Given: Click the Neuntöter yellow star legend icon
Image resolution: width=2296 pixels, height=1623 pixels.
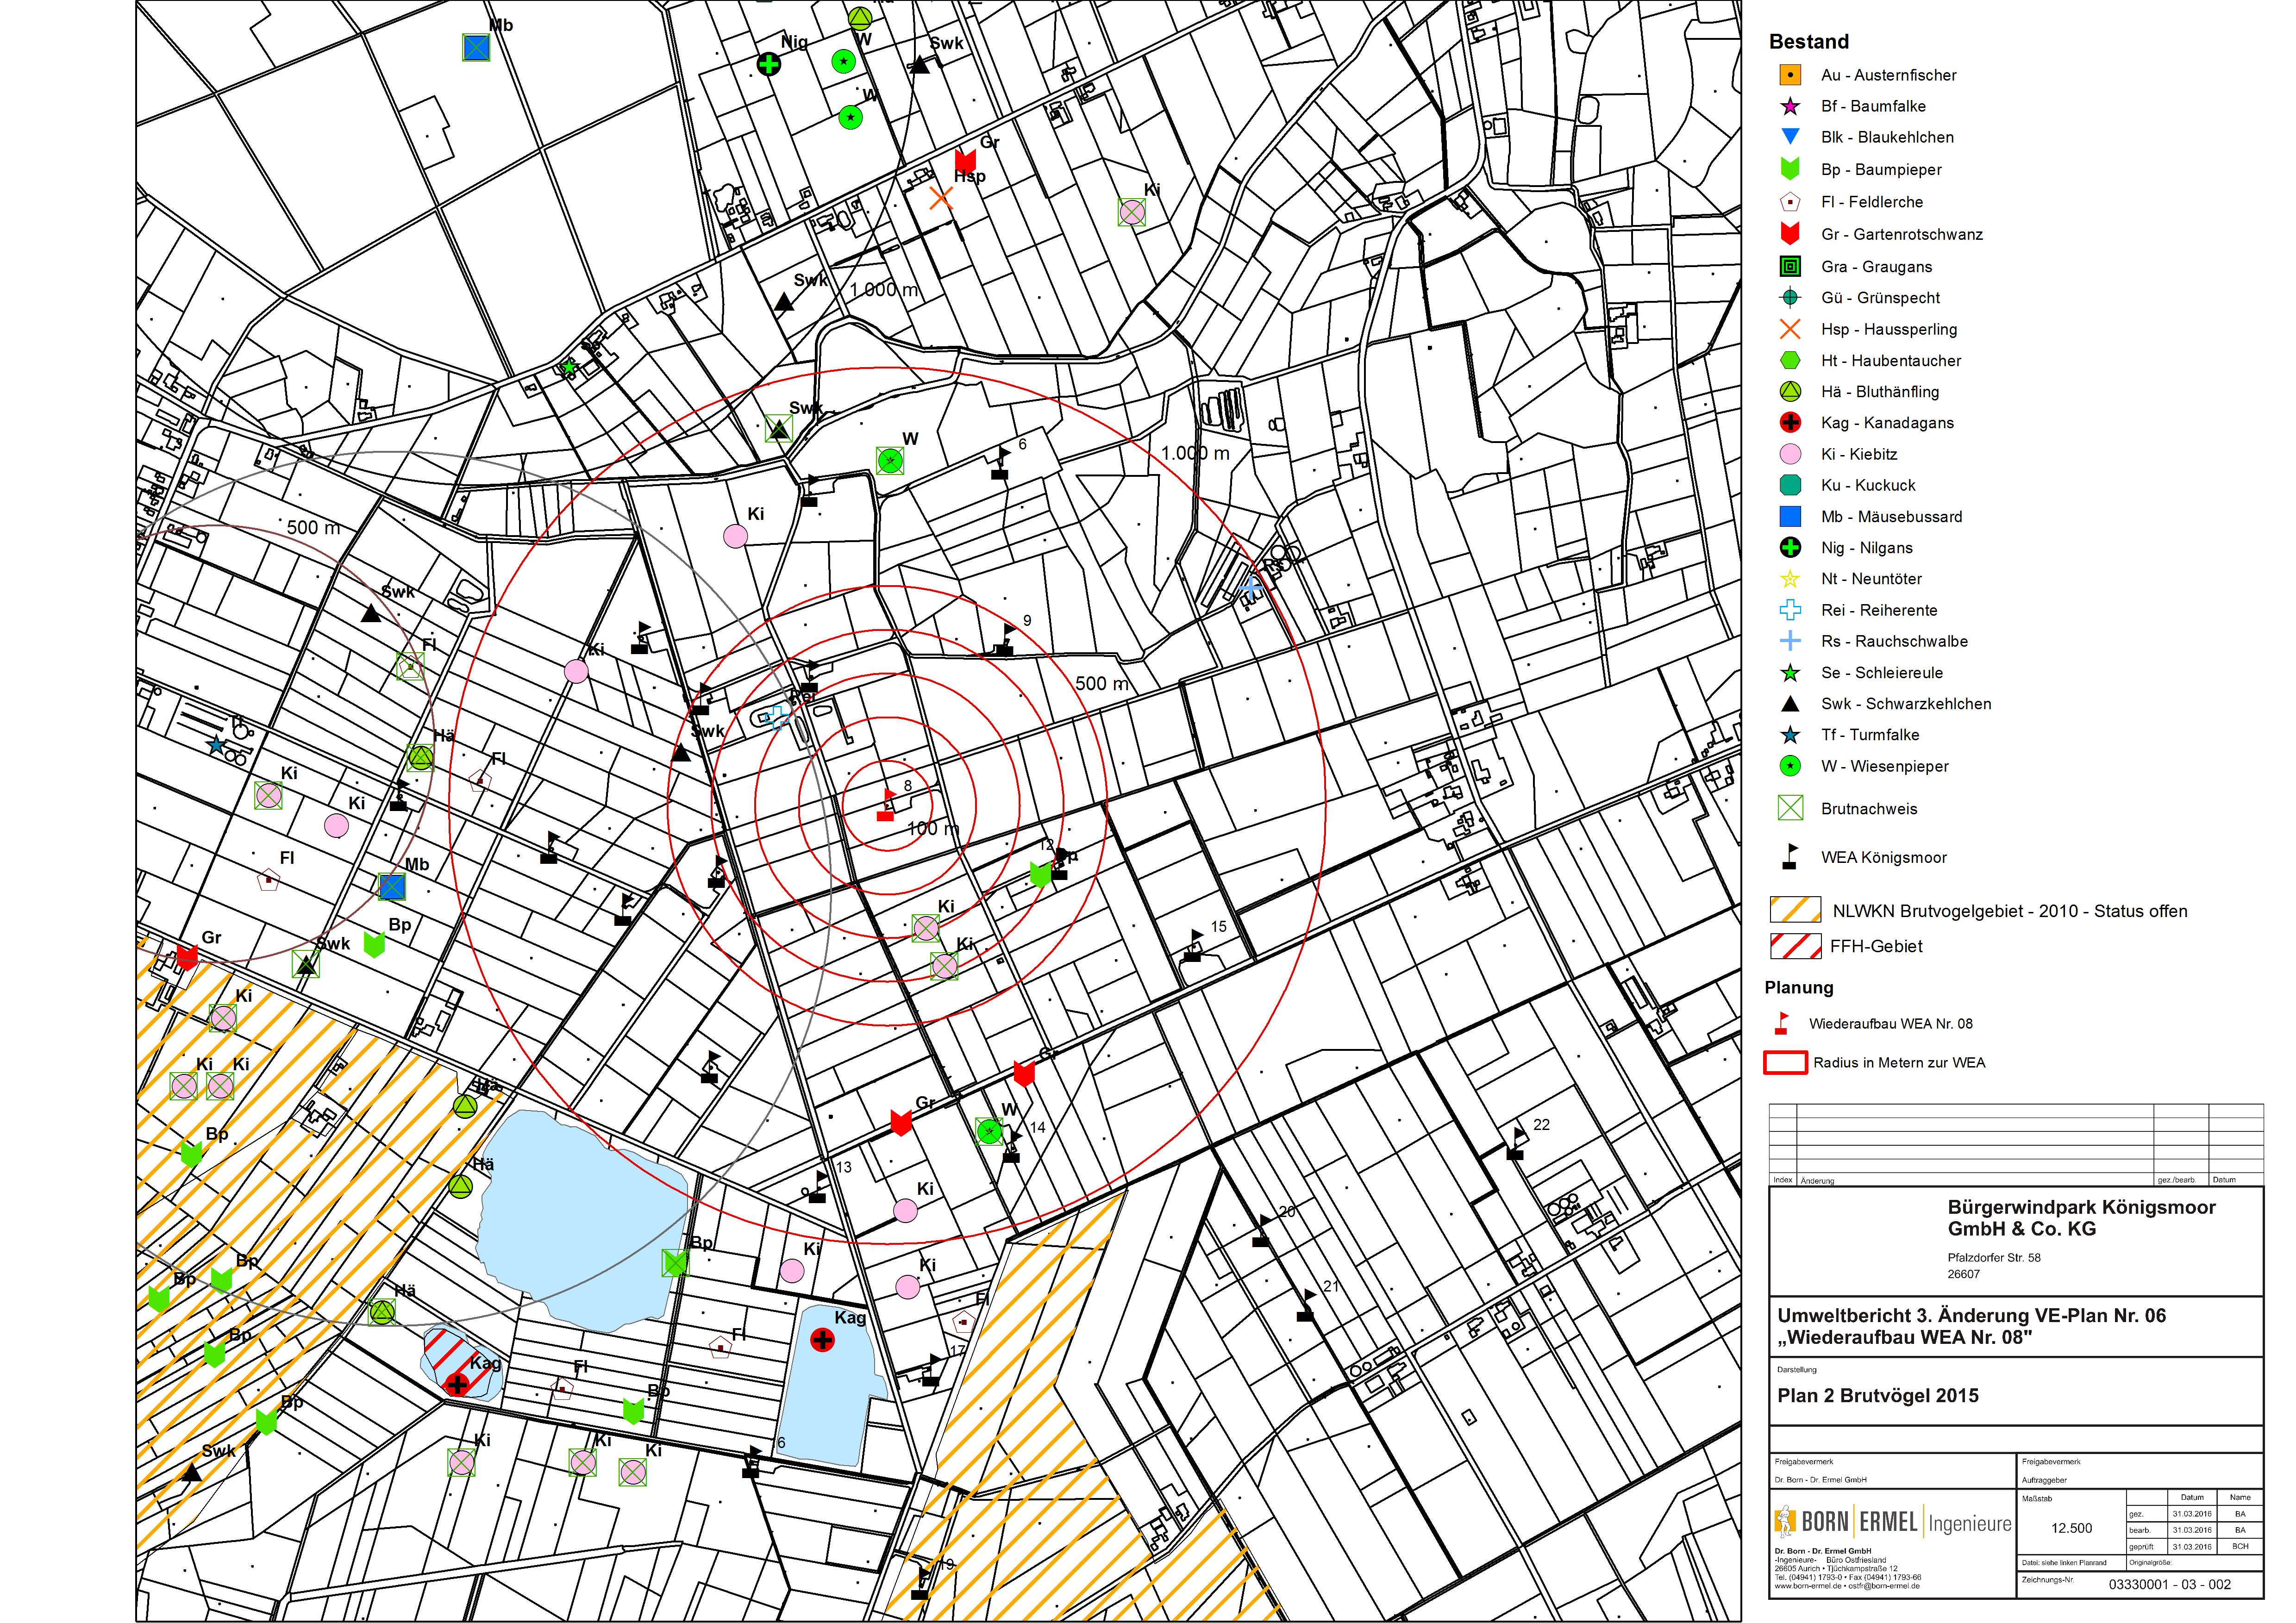Looking at the screenshot, I should point(1790,579).
